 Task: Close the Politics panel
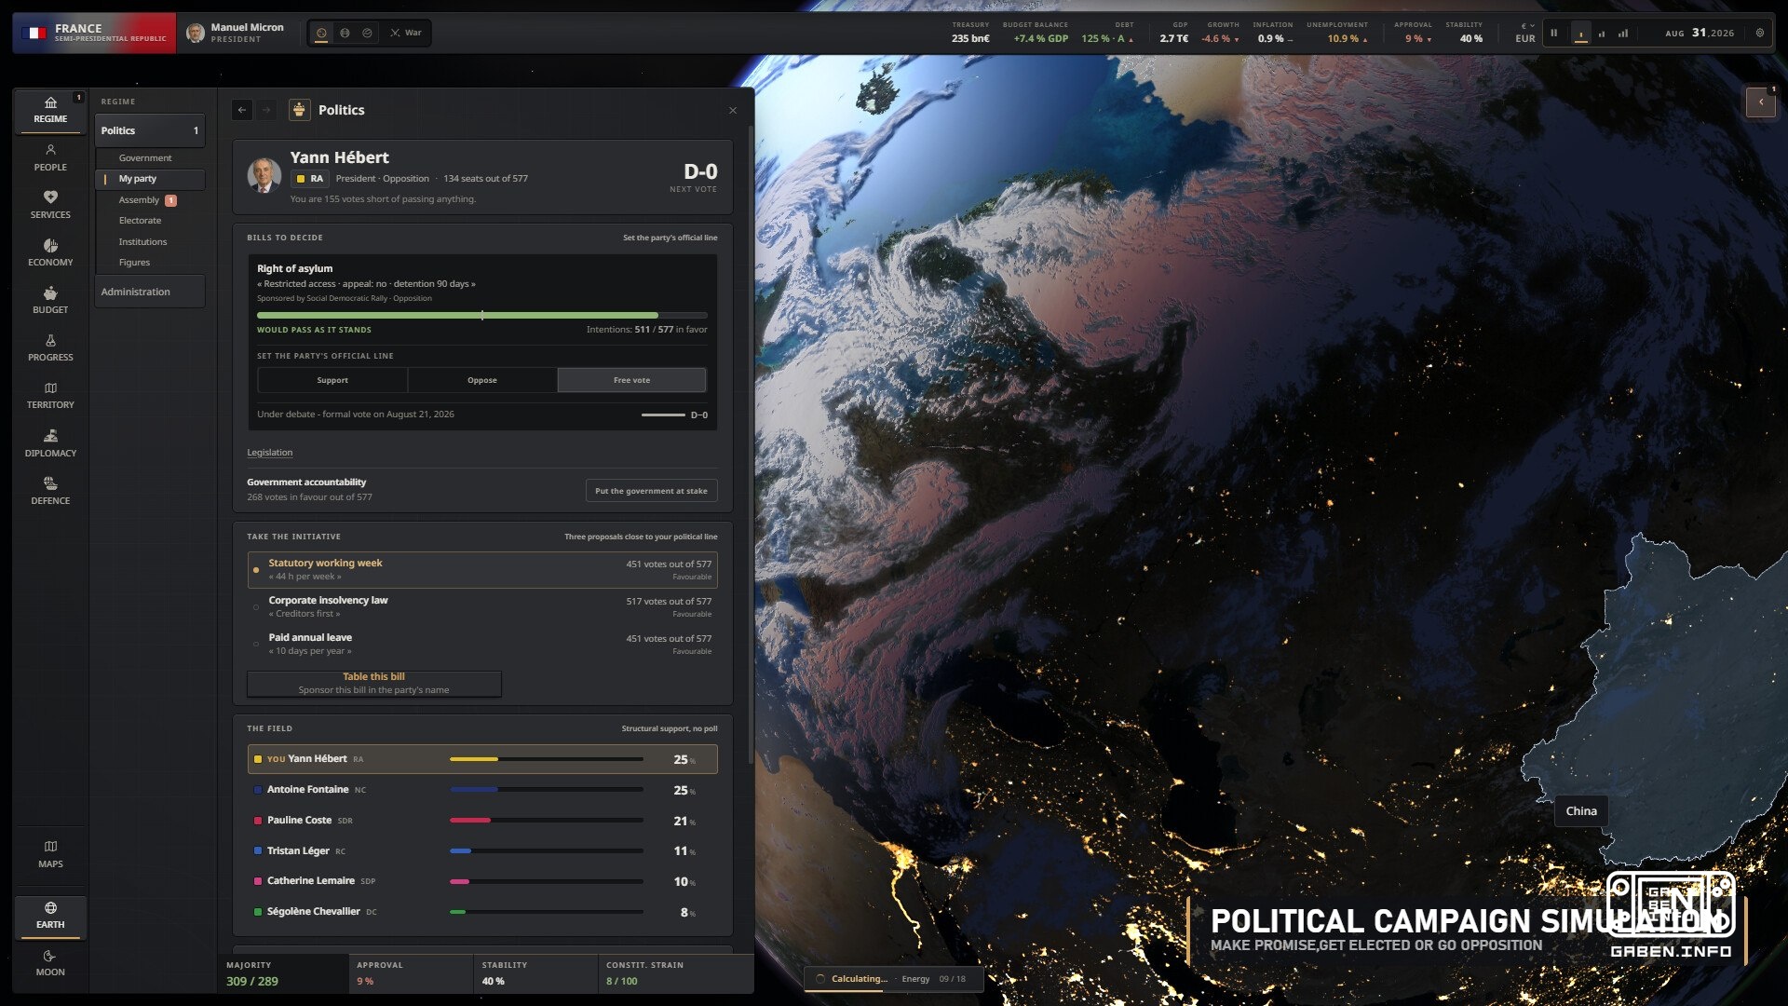tap(733, 110)
